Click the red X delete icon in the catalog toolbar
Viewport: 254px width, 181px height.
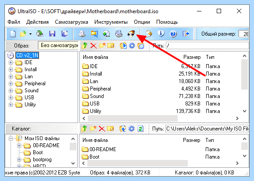(x=102, y=129)
